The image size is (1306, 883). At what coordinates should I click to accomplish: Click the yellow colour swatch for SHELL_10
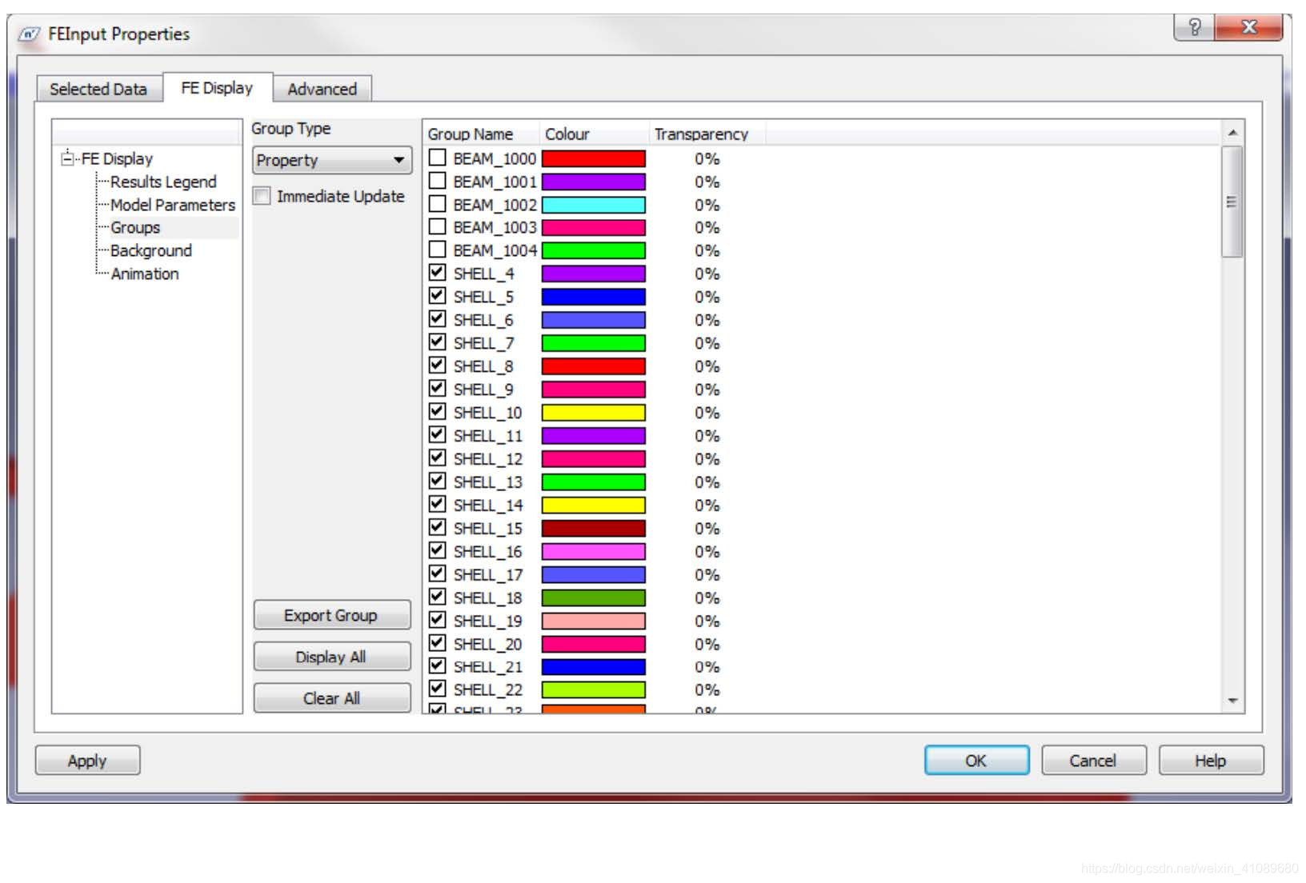tap(594, 413)
